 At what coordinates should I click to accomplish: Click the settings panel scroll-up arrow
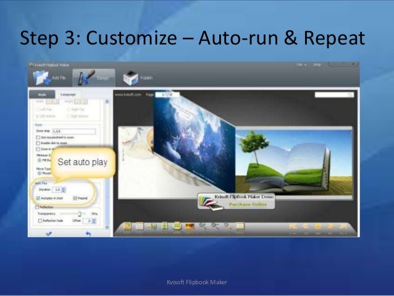pyautogui.click(x=107, y=102)
